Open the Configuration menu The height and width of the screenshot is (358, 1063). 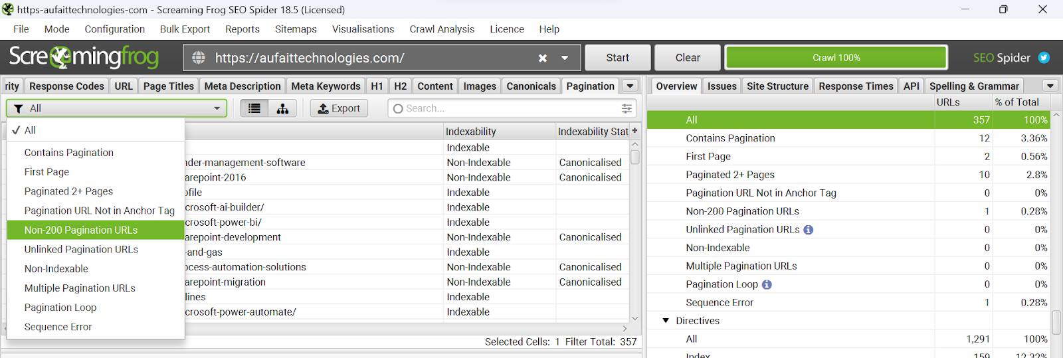click(115, 29)
